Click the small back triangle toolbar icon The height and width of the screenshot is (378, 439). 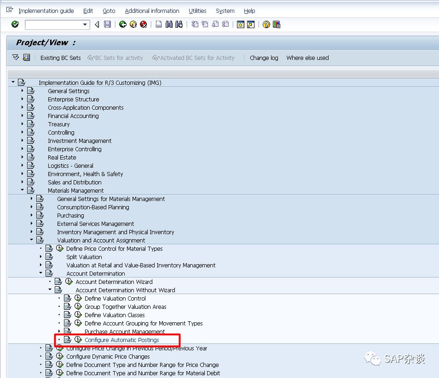pos(97,24)
